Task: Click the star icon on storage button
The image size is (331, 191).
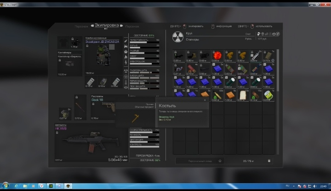Action: click(220, 161)
